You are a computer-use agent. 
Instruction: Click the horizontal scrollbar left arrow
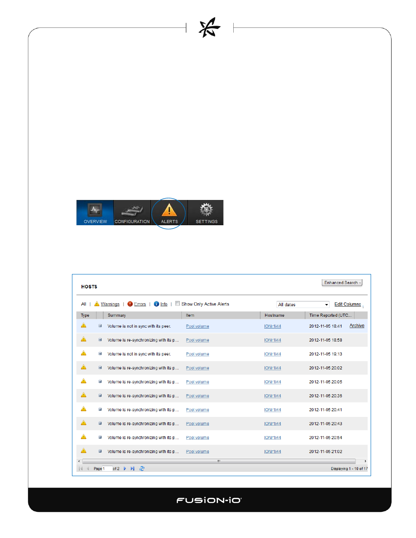coord(79,461)
